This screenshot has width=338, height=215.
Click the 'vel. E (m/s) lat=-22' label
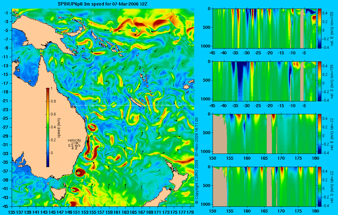pyautogui.click(x=332, y=134)
